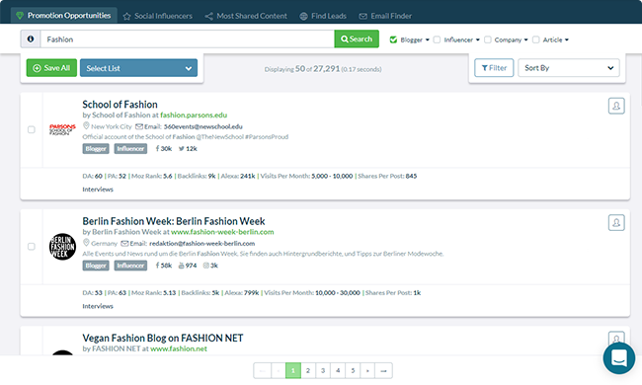Click the YouTube 974 icon

point(181,266)
